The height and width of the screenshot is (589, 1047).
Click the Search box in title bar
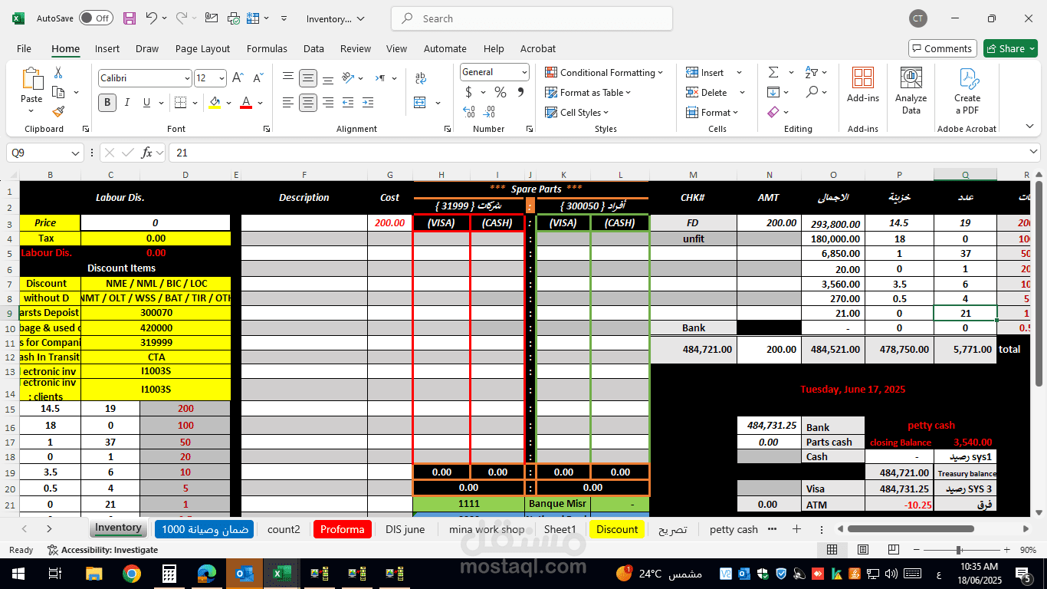pos(532,18)
